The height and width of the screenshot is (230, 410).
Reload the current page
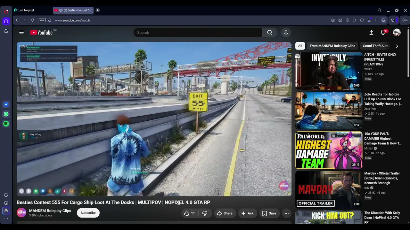tap(32, 20)
